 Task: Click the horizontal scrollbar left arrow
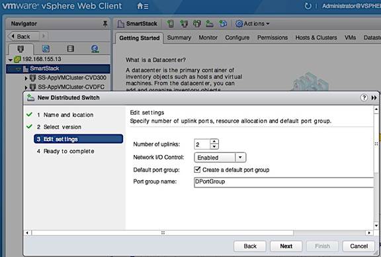point(27,233)
